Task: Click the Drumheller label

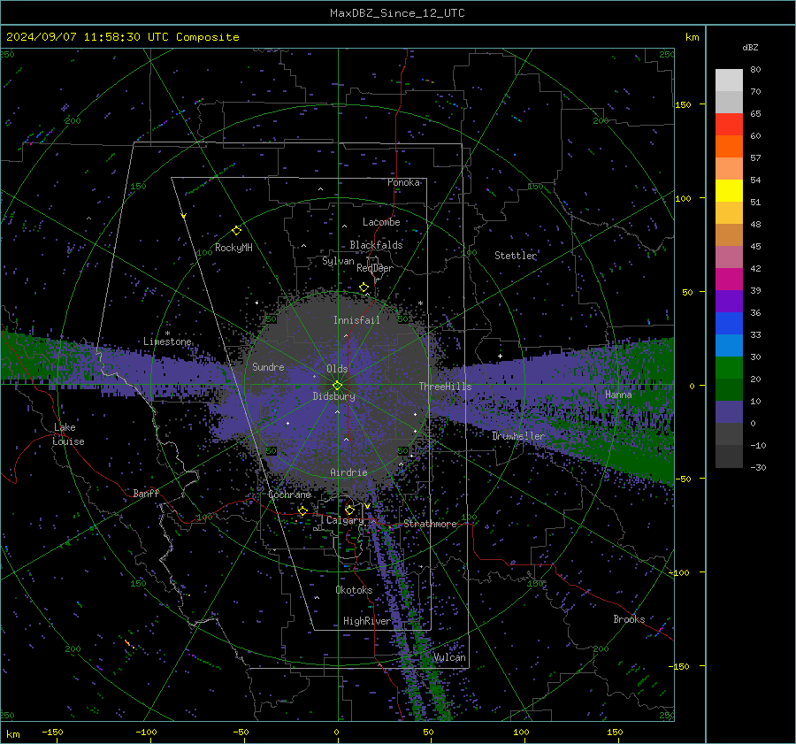Action: pyautogui.click(x=517, y=436)
